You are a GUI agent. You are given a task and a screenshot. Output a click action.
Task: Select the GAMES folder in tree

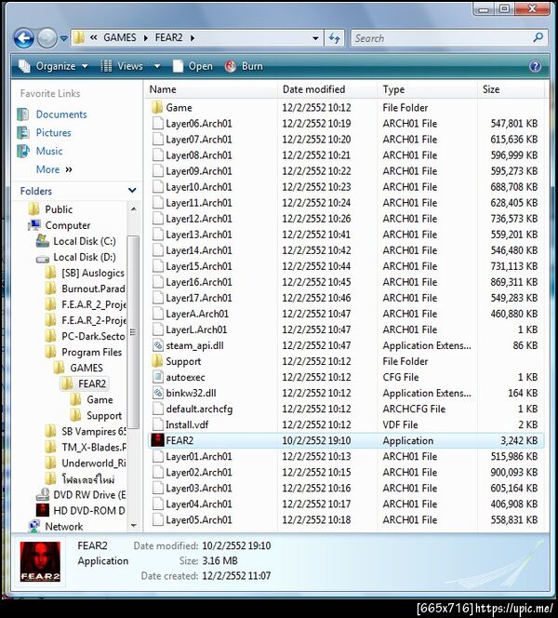[x=86, y=368]
